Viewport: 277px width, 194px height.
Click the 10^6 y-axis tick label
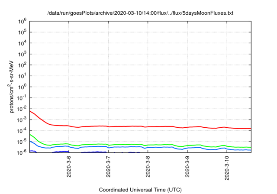(x=22, y=21)
